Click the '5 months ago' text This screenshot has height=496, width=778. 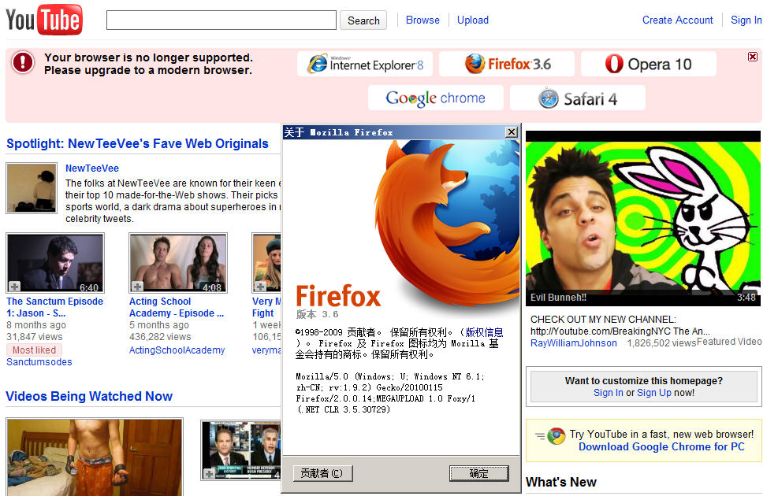pyautogui.click(x=159, y=325)
